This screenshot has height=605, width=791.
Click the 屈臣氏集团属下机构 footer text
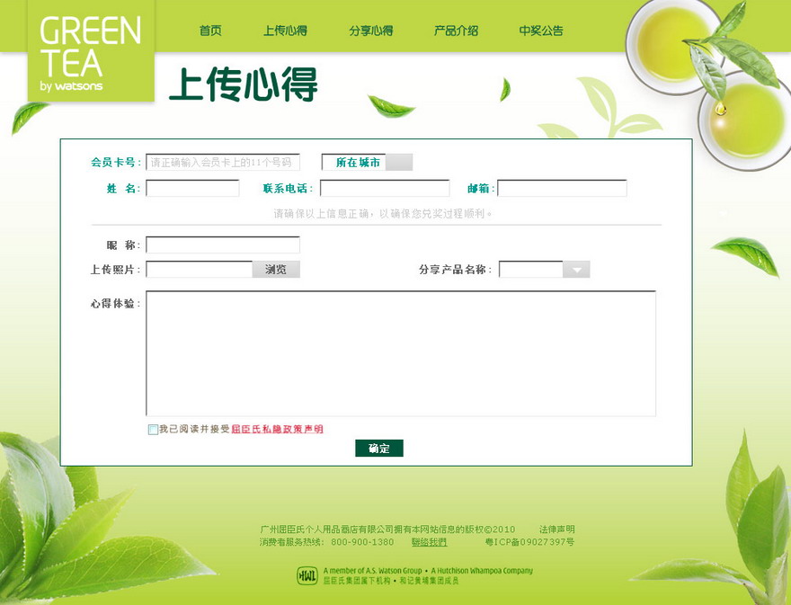pyautogui.click(x=357, y=581)
